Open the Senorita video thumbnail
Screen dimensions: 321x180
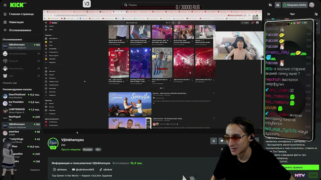(130, 104)
